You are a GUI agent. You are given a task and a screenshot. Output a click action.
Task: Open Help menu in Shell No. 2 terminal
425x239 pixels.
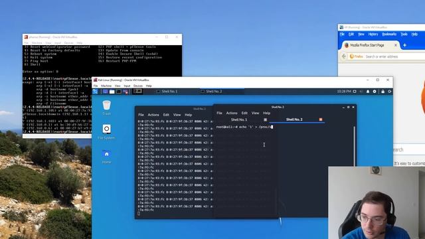(266, 113)
